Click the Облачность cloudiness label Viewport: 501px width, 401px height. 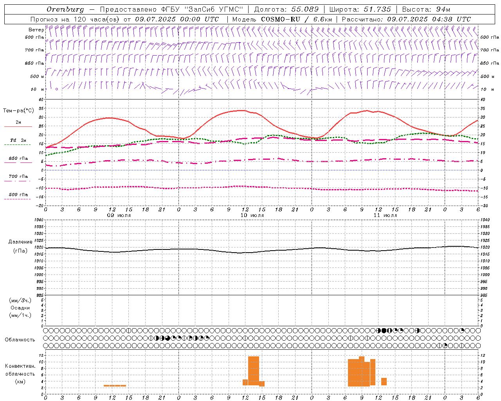point(20,340)
